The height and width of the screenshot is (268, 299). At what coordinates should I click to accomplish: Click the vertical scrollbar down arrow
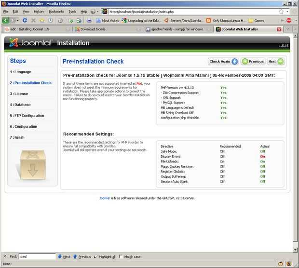tap(295, 250)
